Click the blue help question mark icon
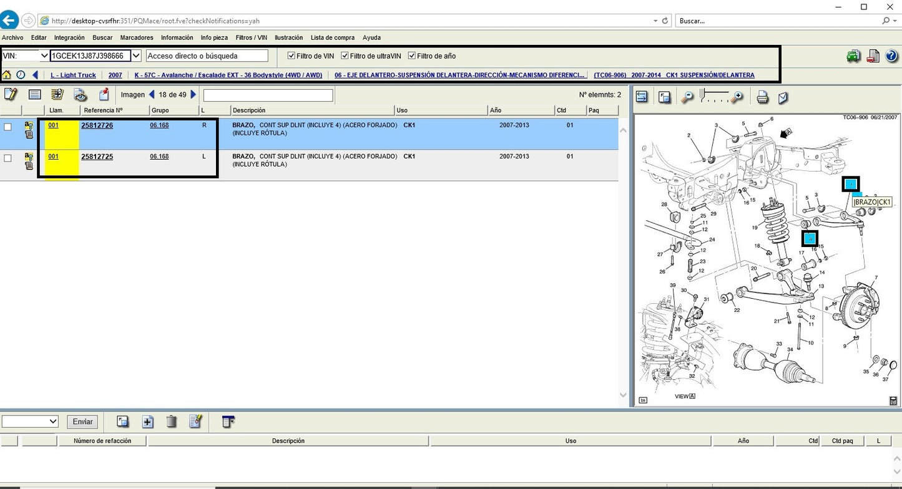Image resolution: width=902 pixels, height=489 pixels. pyautogui.click(x=891, y=56)
